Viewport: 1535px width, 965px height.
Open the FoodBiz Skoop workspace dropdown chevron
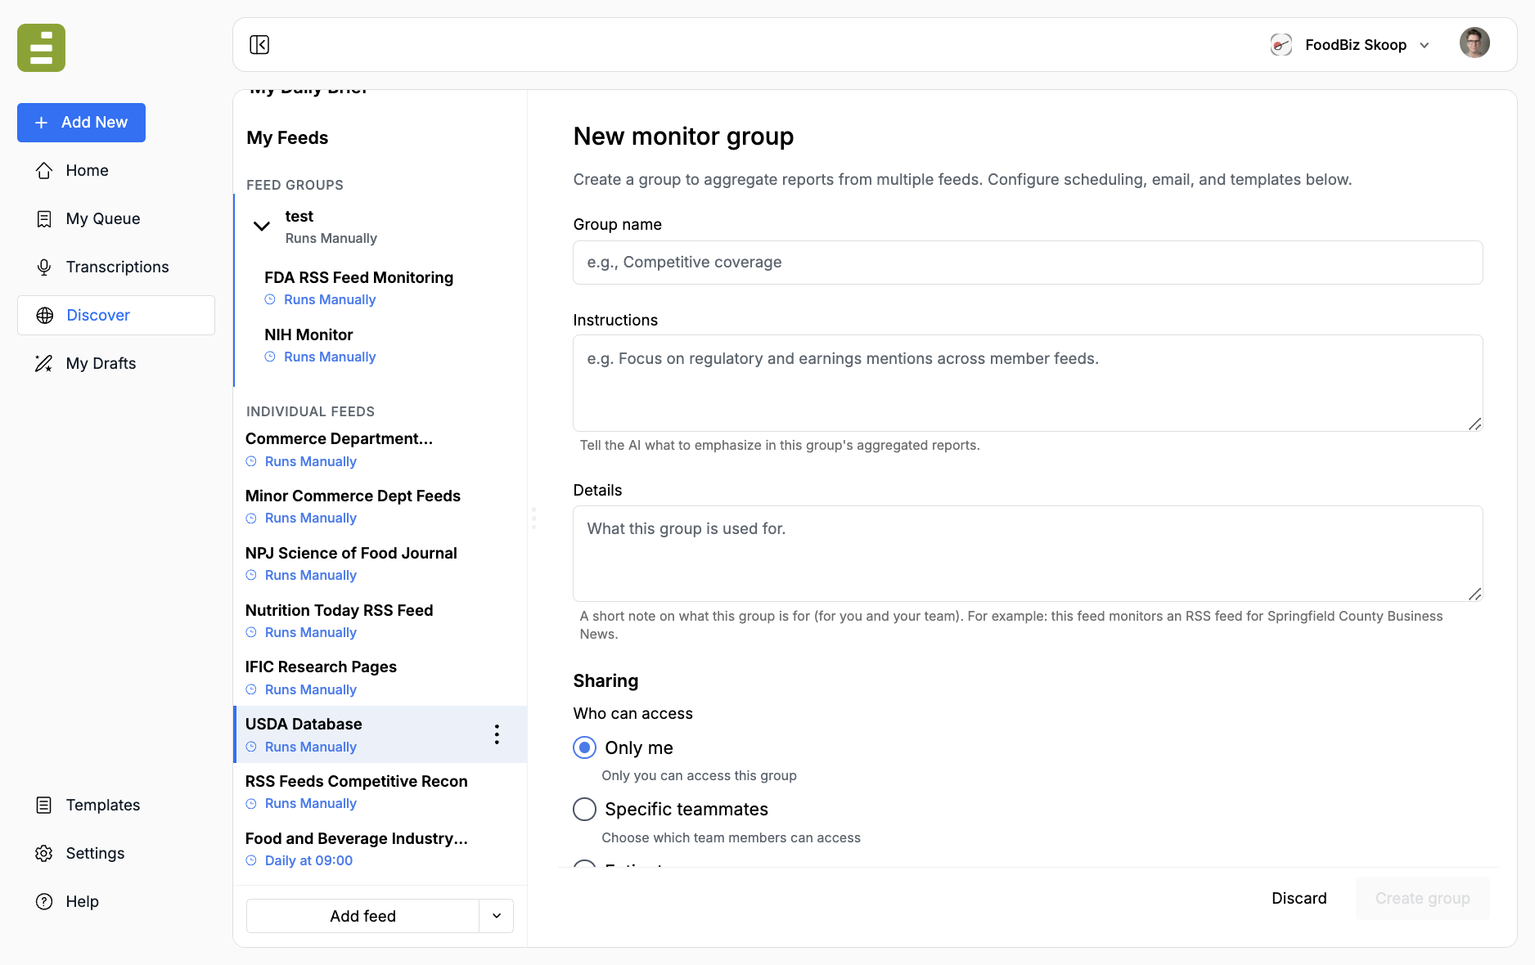click(x=1425, y=45)
